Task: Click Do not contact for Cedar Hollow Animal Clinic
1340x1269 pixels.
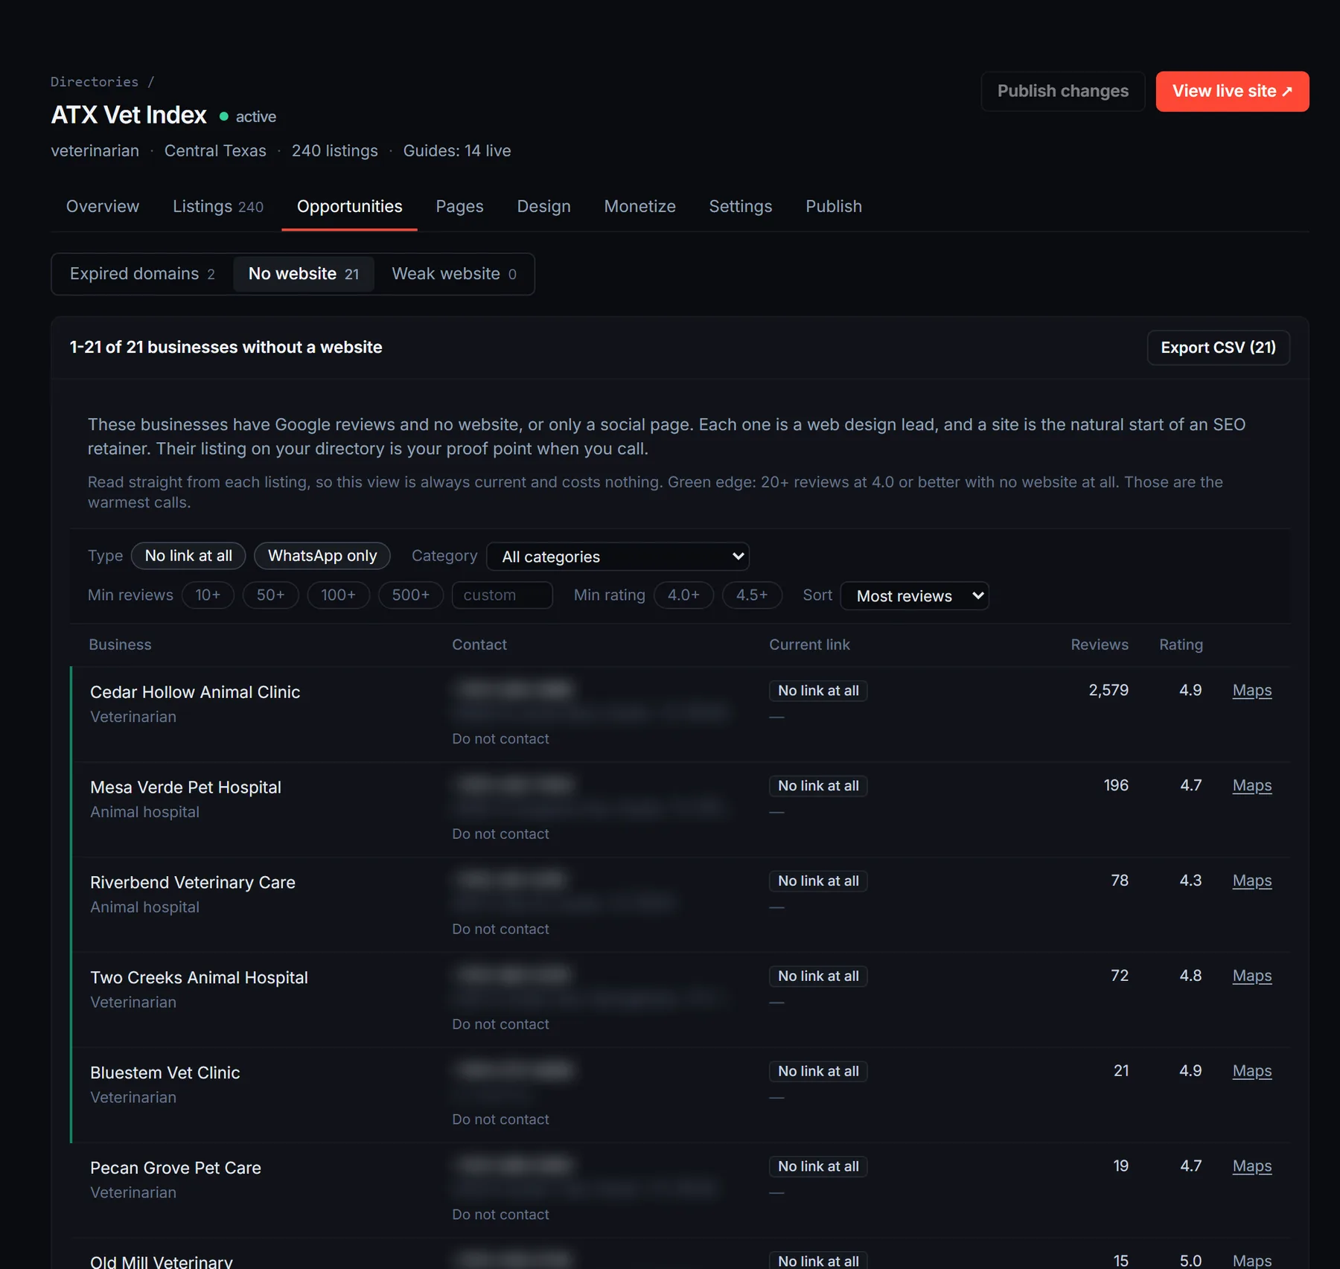Action: pyautogui.click(x=500, y=739)
